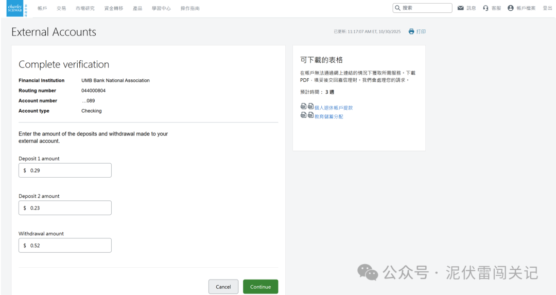The width and height of the screenshot is (556, 295).
Task: Click the printer icon
Action: tap(411, 31)
